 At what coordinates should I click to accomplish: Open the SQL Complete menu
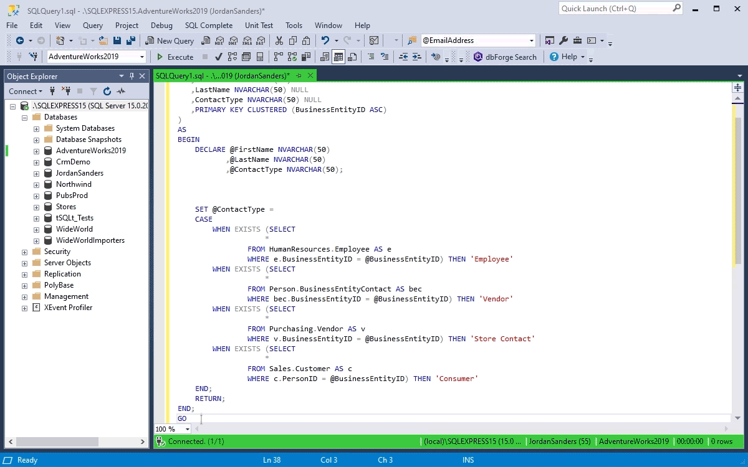click(x=208, y=26)
